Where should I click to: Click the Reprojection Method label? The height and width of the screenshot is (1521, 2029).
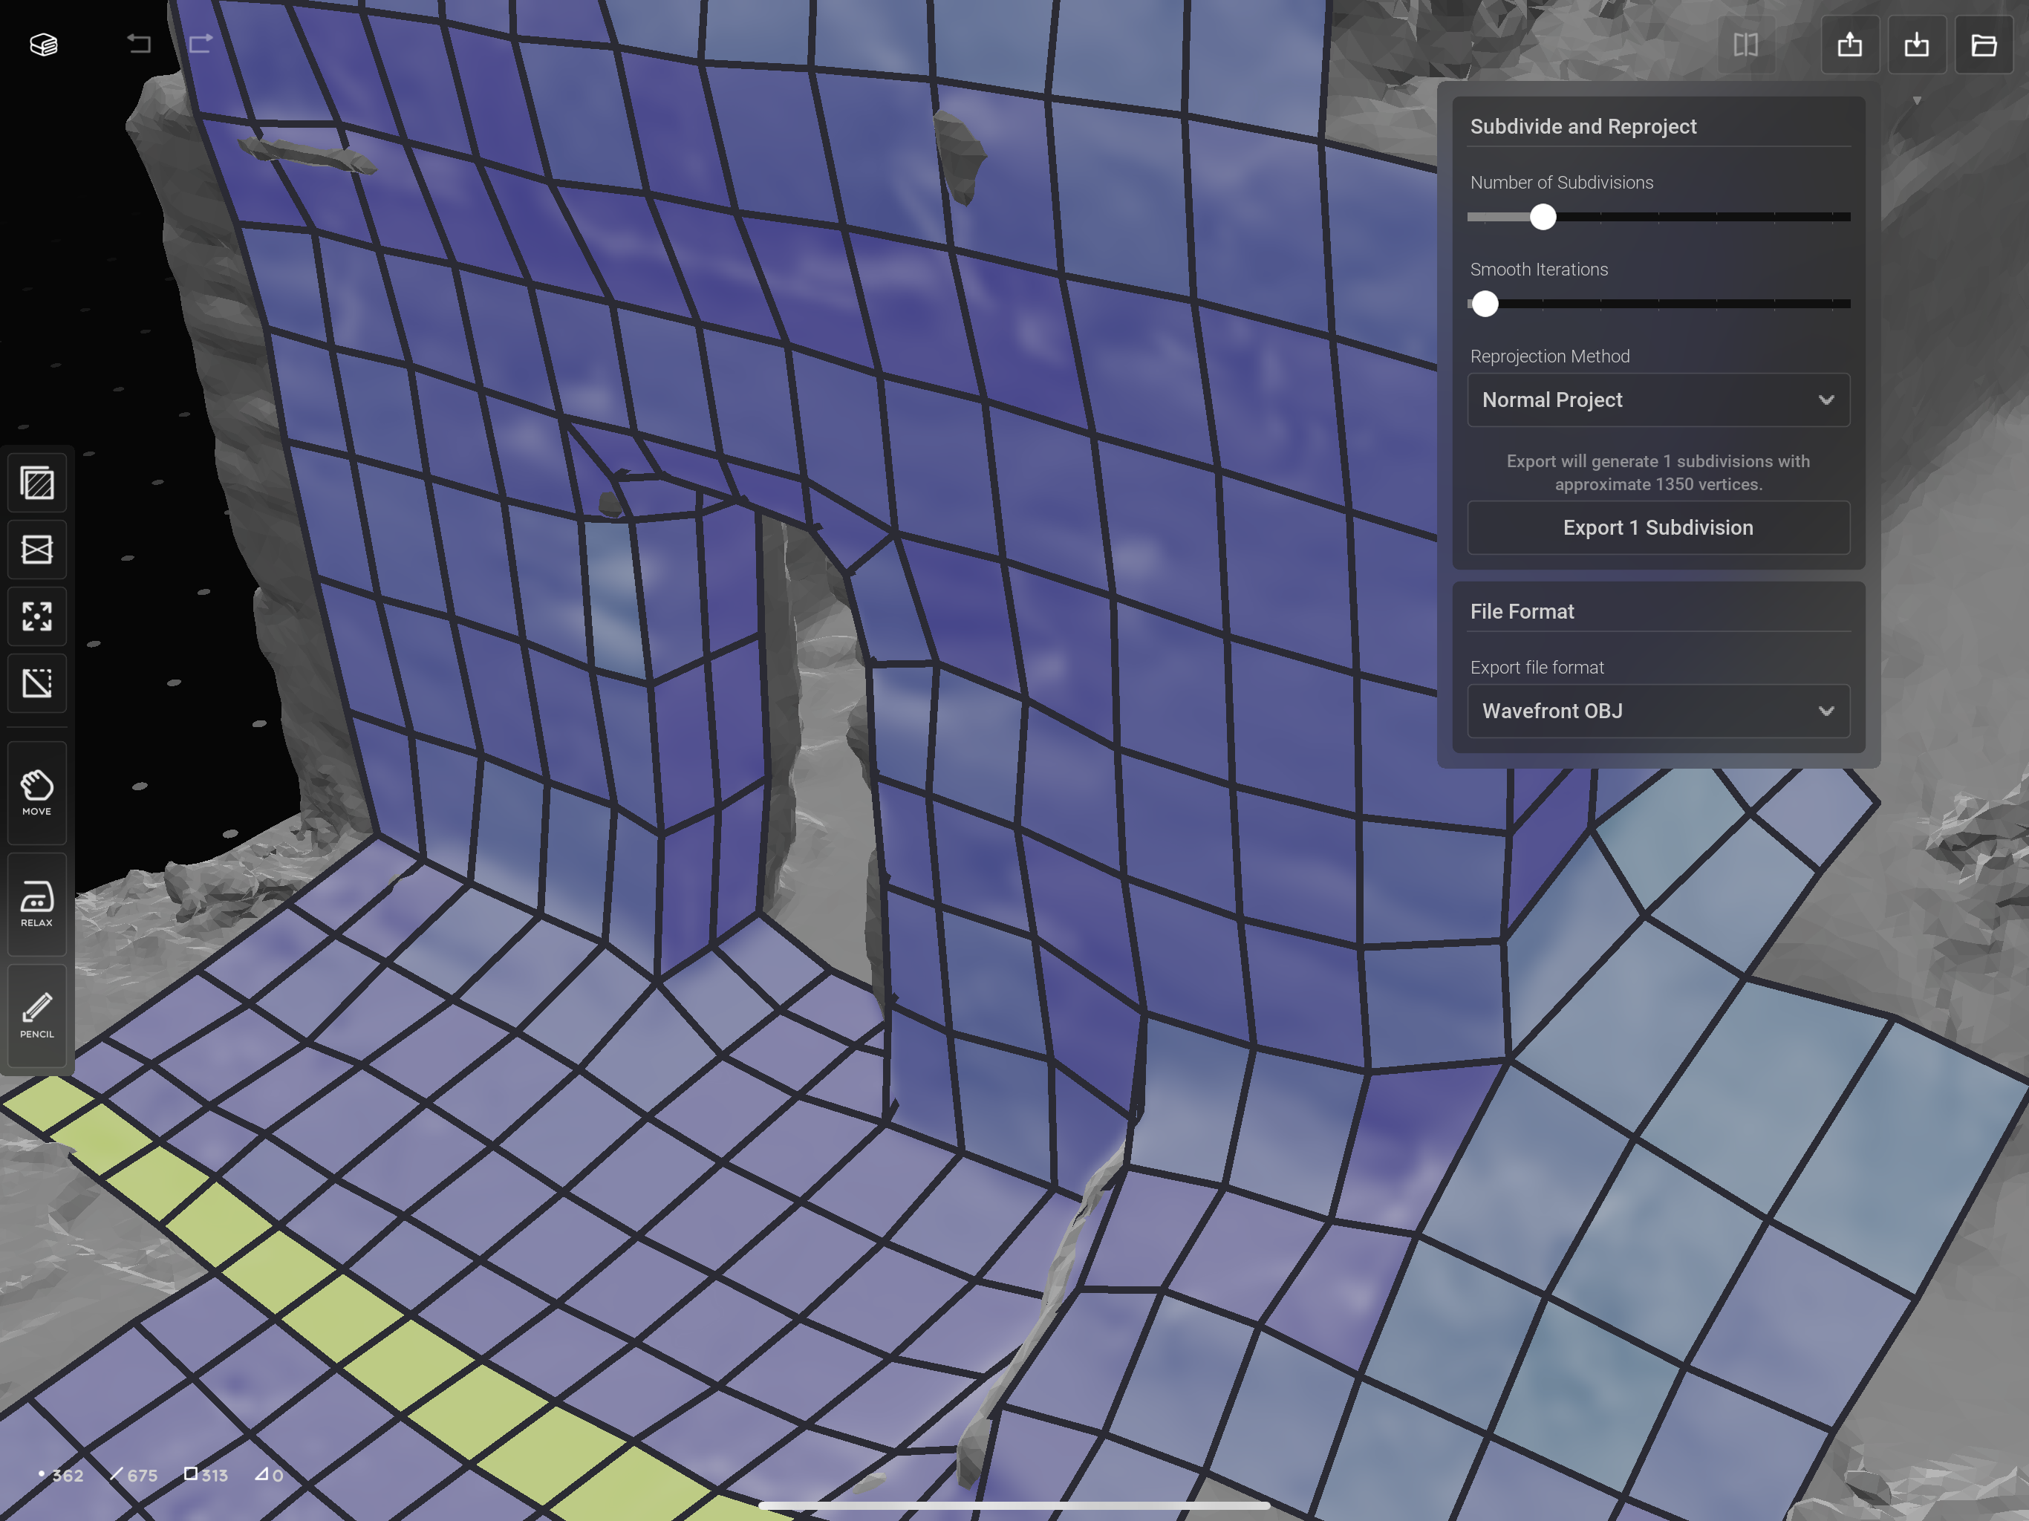1549,356
